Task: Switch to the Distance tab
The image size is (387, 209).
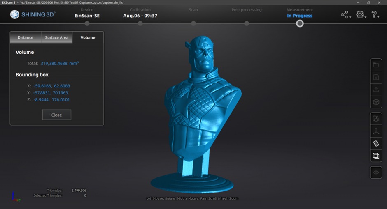Action: [26, 37]
